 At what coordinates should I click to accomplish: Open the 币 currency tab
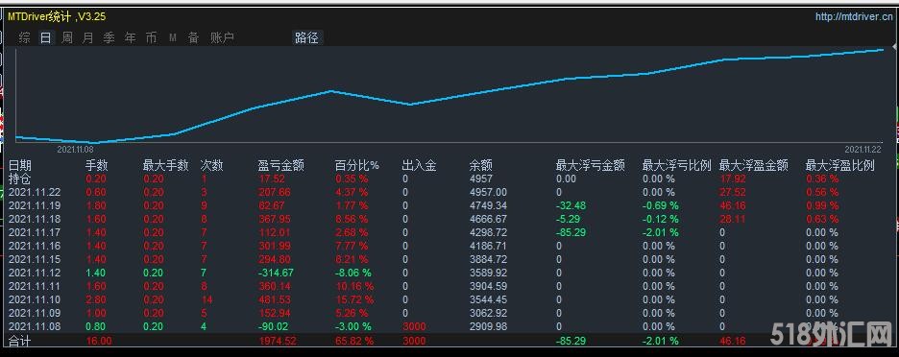click(x=151, y=37)
